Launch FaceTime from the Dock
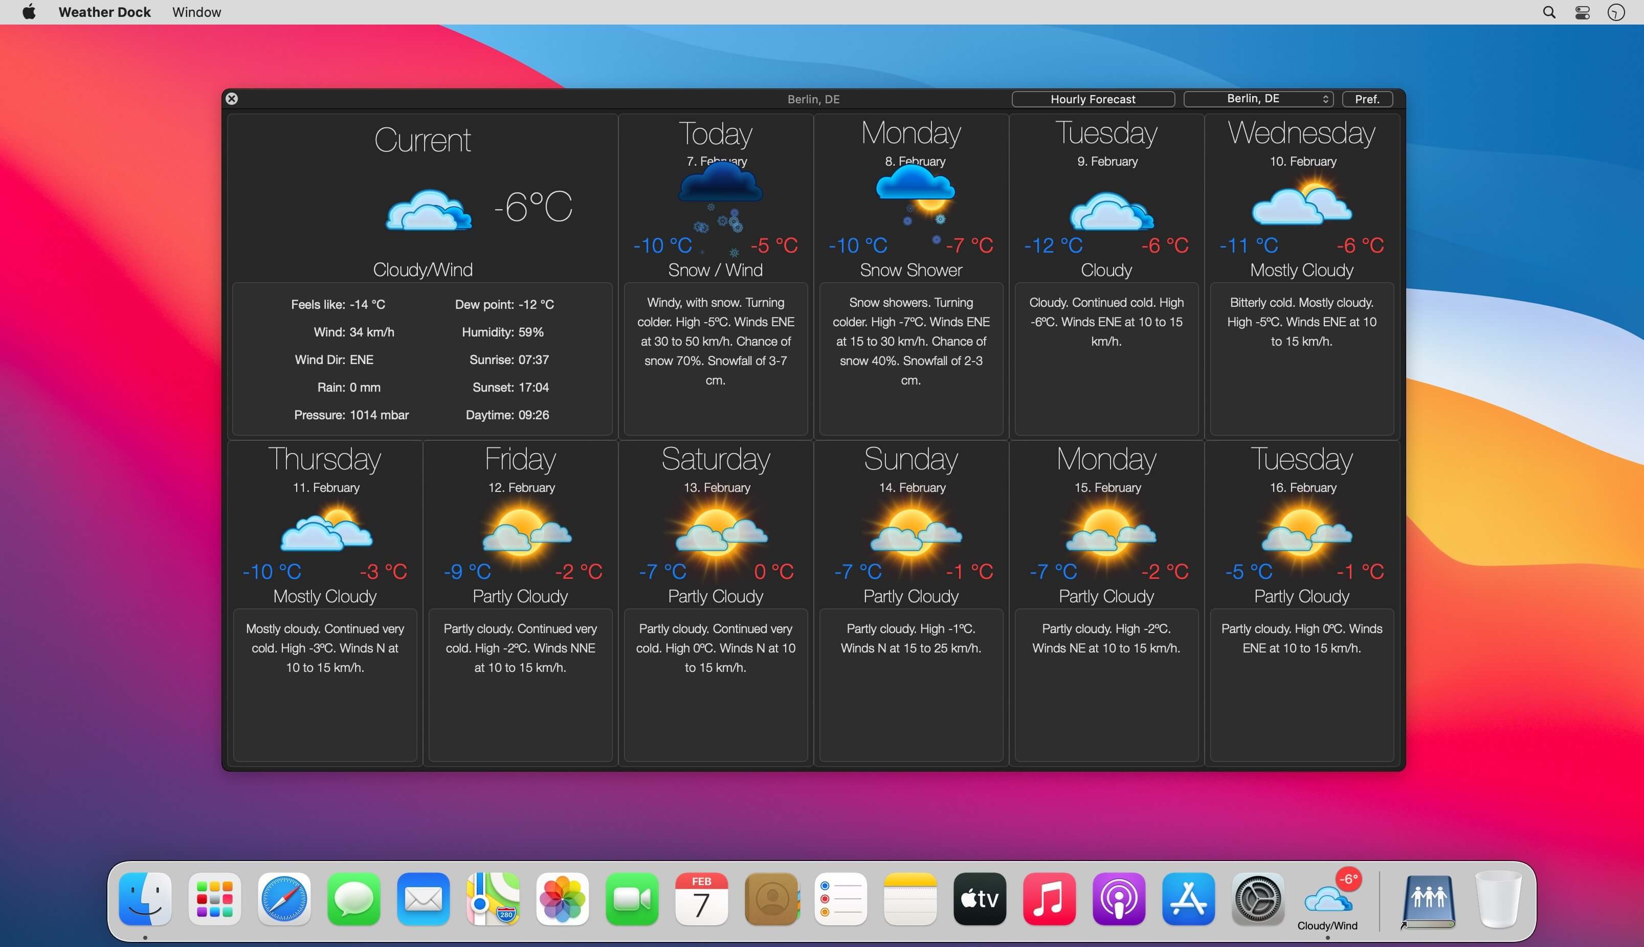 click(x=632, y=898)
